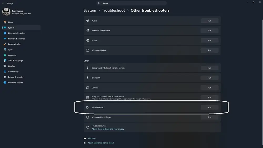This screenshot has width=263, height=148.
Task: Open Accounts settings
Action: tap(21, 55)
